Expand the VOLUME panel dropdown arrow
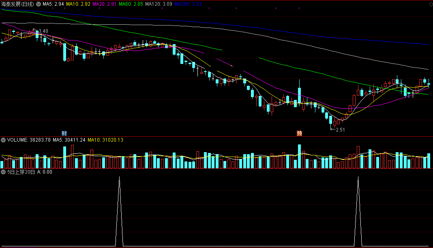The width and height of the screenshot is (433, 248). pos(3,140)
